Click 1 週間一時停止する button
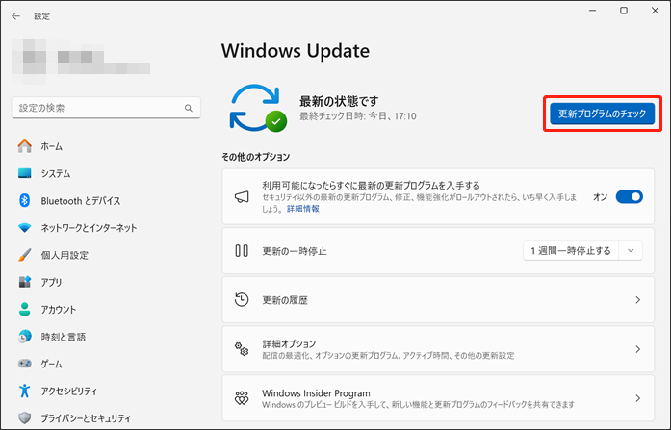671x430 pixels. (x=571, y=251)
